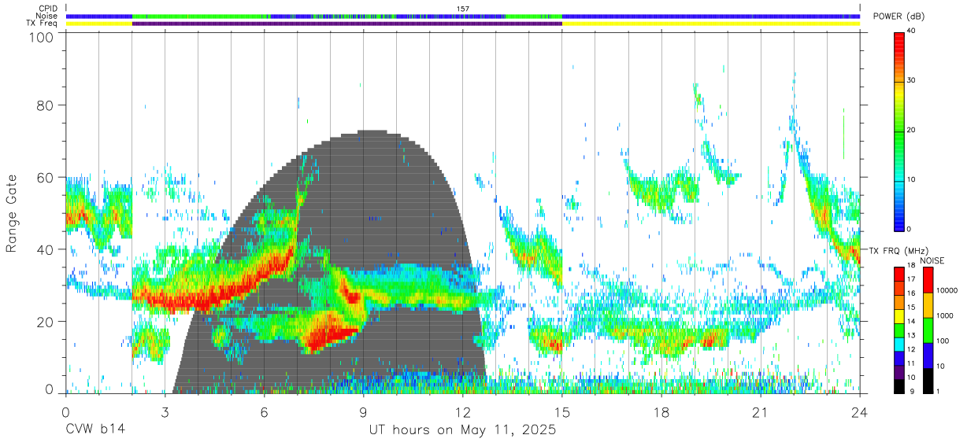Image resolution: width=967 pixels, height=446 pixels.
Task: Click the purple segment of TX Freq strip
Action: click(346, 24)
